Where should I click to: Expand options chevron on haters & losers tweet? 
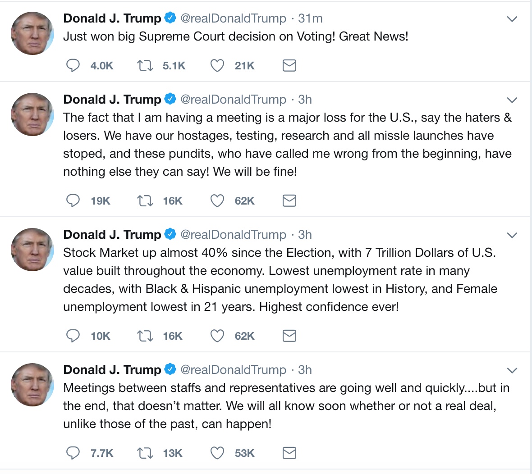pos(512,100)
